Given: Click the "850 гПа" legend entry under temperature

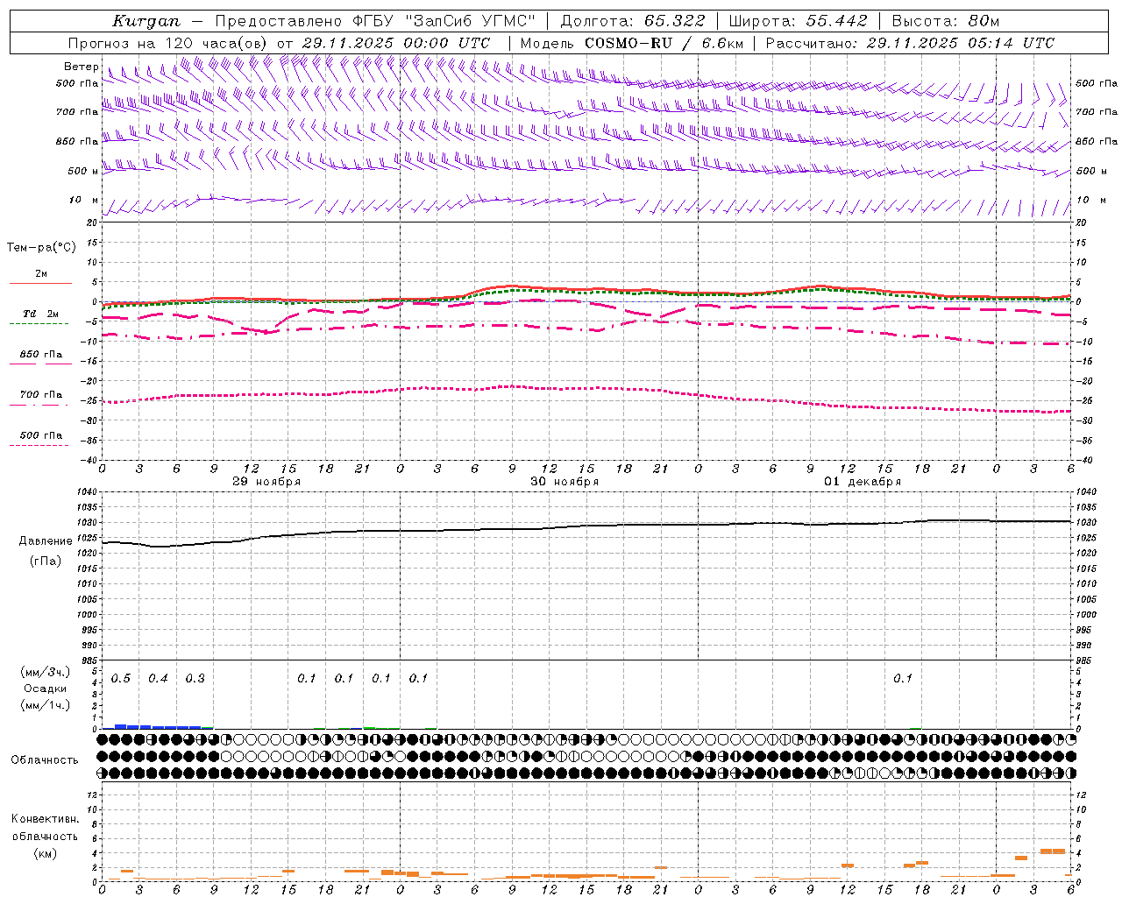Looking at the screenshot, I should pos(41,355).
